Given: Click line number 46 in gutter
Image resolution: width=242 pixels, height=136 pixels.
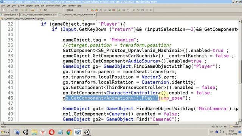Looking at the screenshot, I should (10, 98).
